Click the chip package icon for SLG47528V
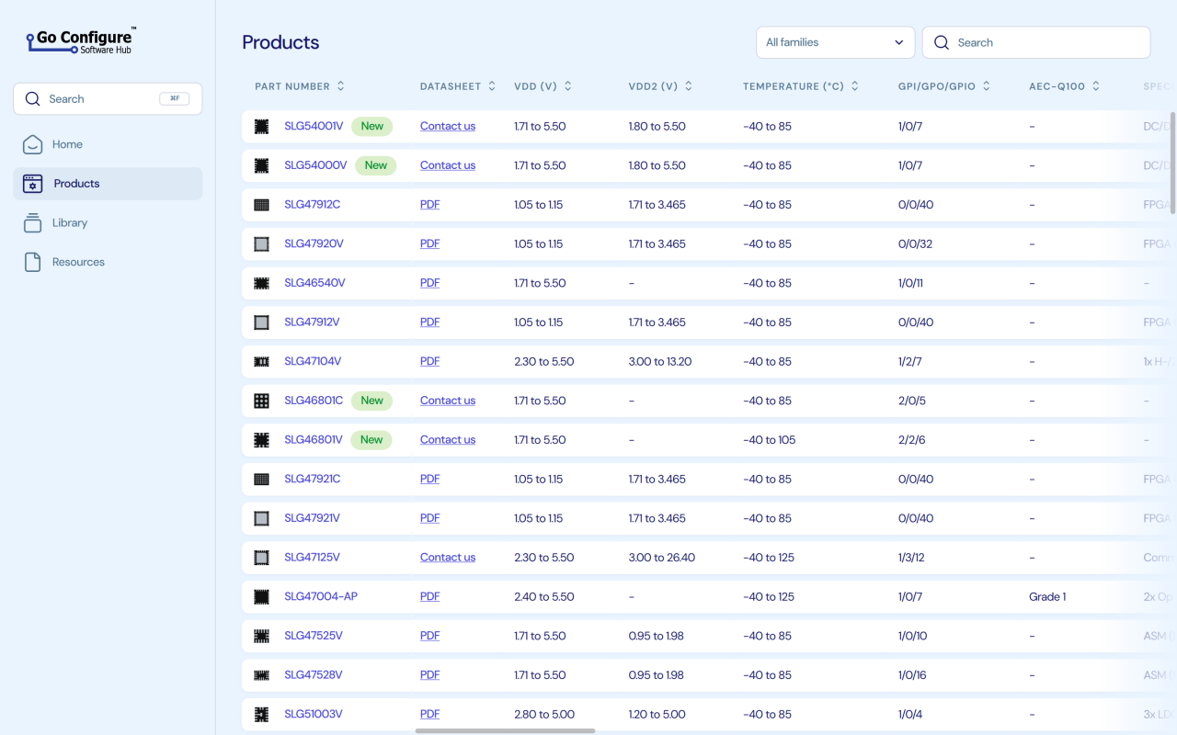 pos(261,675)
